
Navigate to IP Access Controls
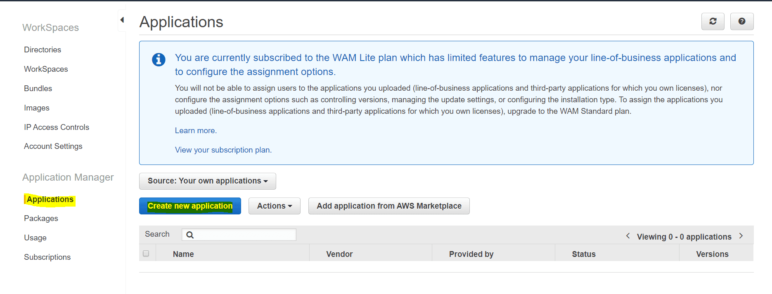pos(57,127)
